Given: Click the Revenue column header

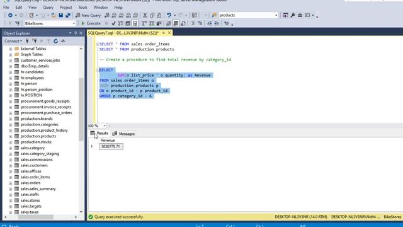Looking at the screenshot, I should point(108,141).
